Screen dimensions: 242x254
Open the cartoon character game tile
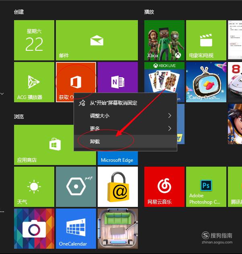tap(235, 124)
